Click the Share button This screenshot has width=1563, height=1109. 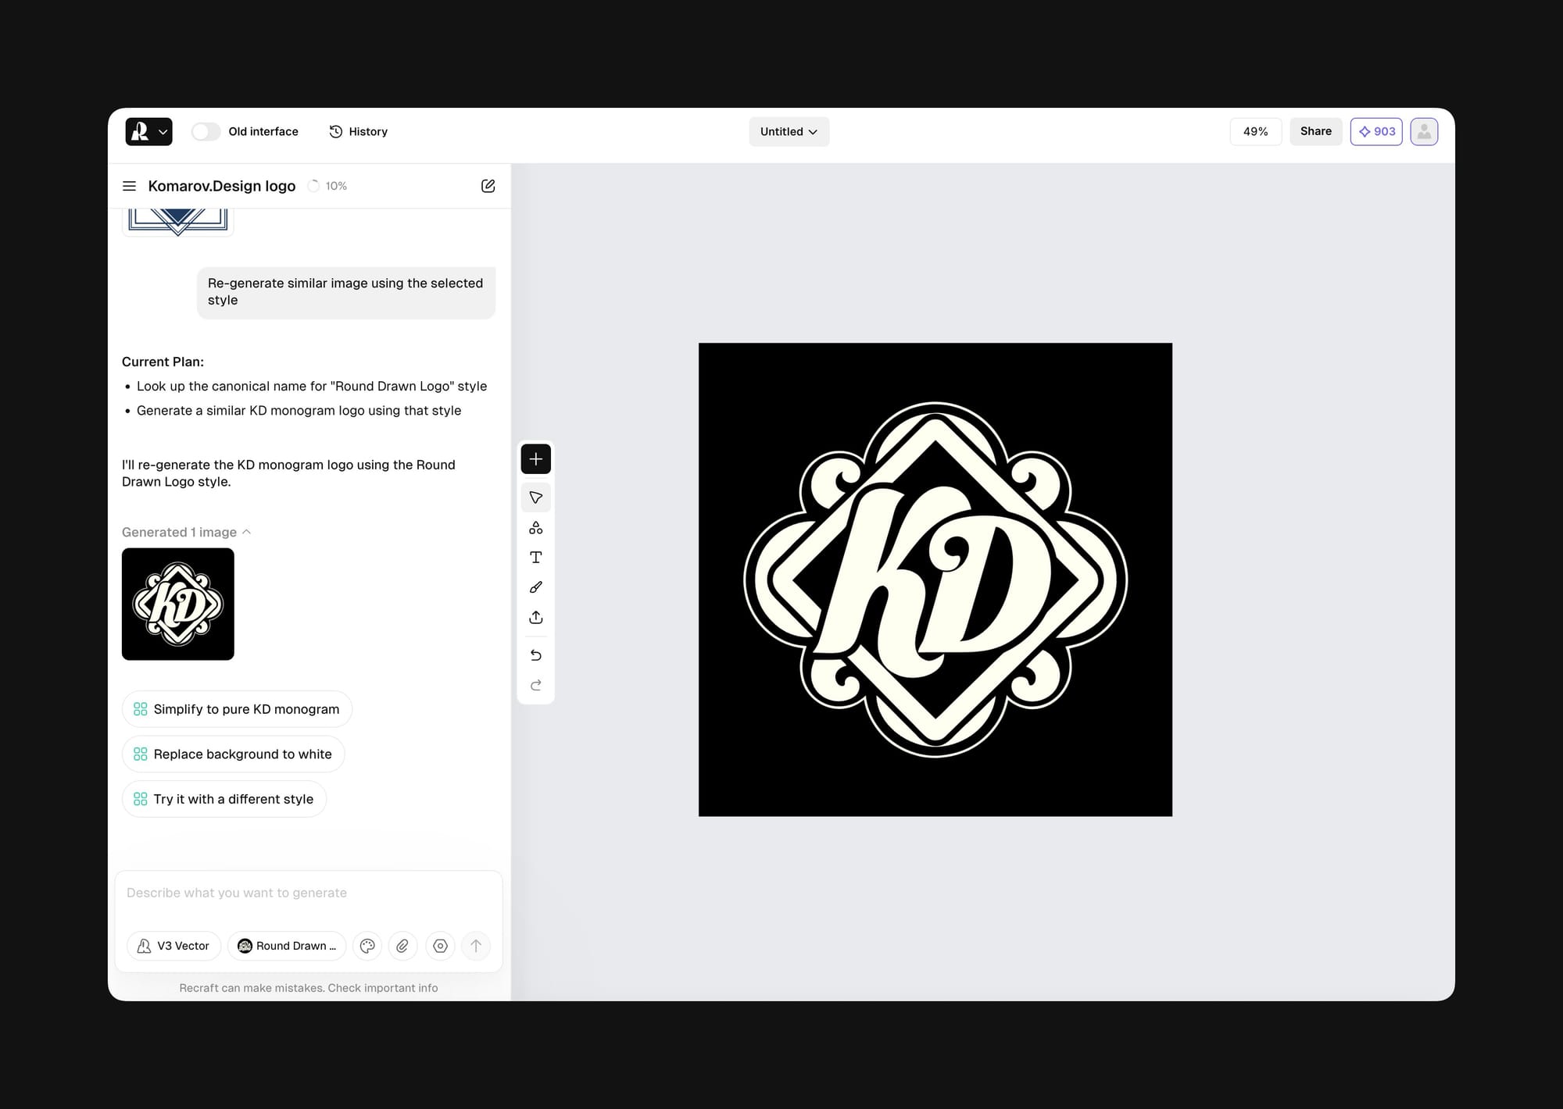pyautogui.click(x=1315, y=131)
